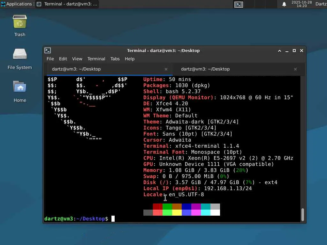Click the Terminal taskbar window button

click(67, 4)
